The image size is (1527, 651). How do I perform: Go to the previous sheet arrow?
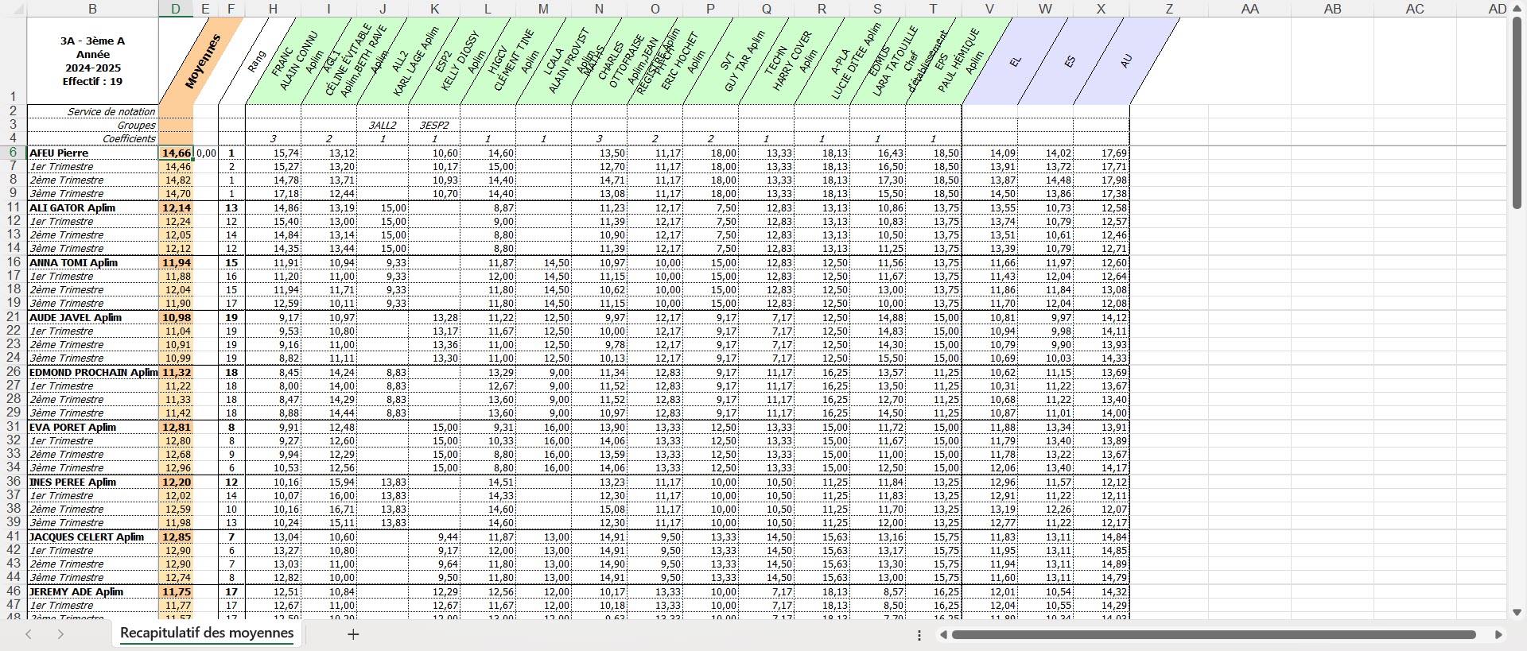29,634
